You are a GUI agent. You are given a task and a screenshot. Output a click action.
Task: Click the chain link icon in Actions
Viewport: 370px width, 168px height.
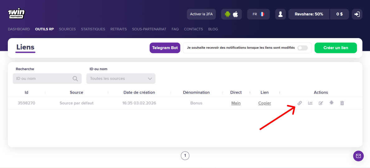(300, 103)
